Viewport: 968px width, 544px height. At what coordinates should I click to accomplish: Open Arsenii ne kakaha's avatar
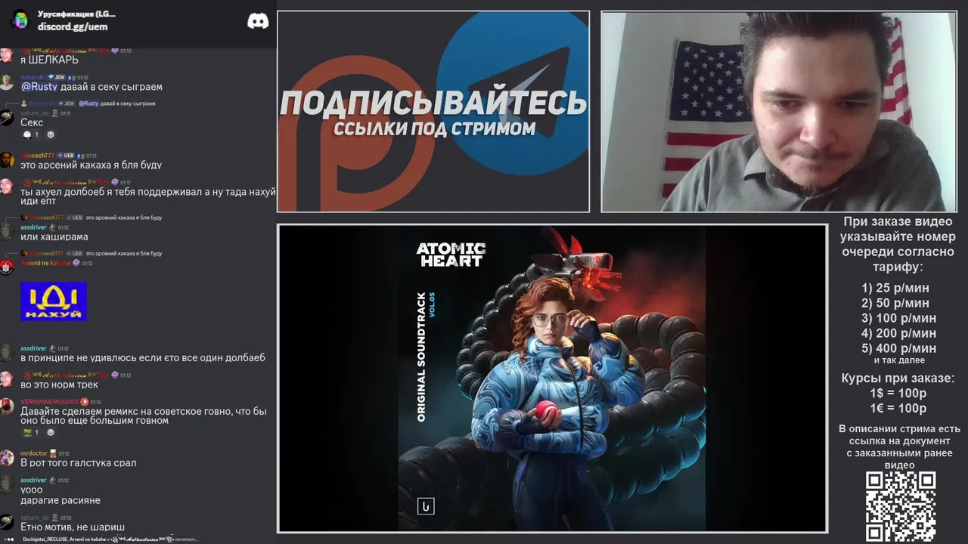pyautogui.click(x=7, y=267)
